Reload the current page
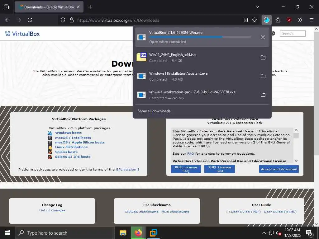319x239 pixels. 30,20
